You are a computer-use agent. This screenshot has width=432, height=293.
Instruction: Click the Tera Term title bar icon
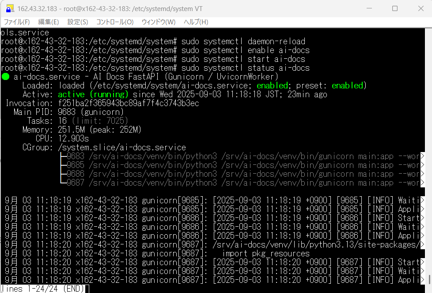click(x=10, y=8)
